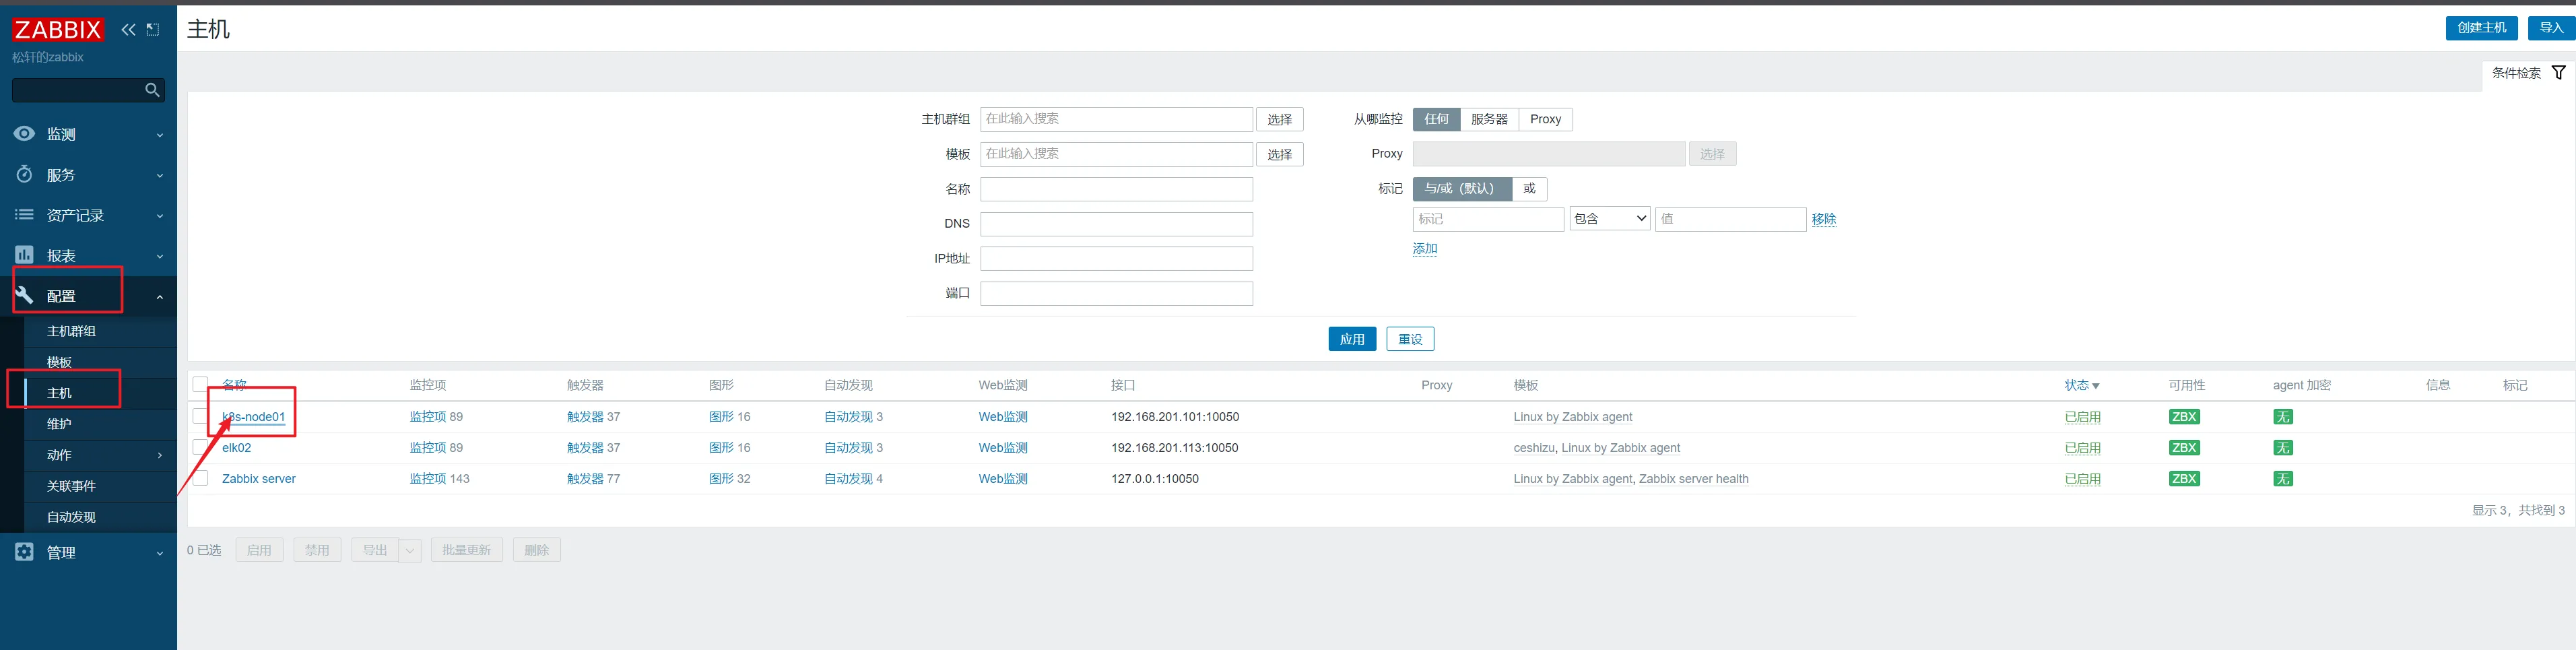
Task: Open the 包含 tag operator dropdown
Action: [x=1609, y=219]
